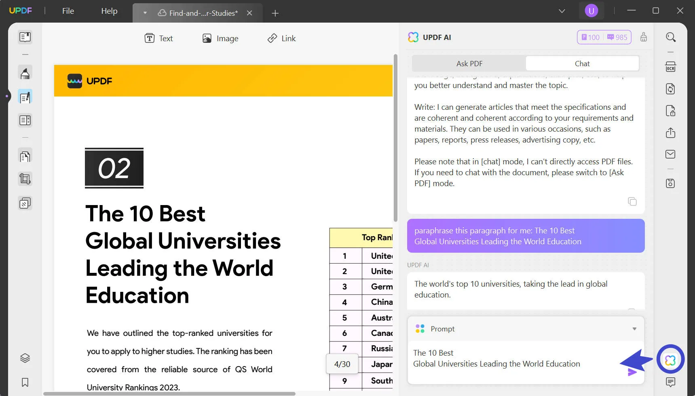Toggle the UPDF AI assistant panel button
Viewport: 695px width, 396px height.
670,359
